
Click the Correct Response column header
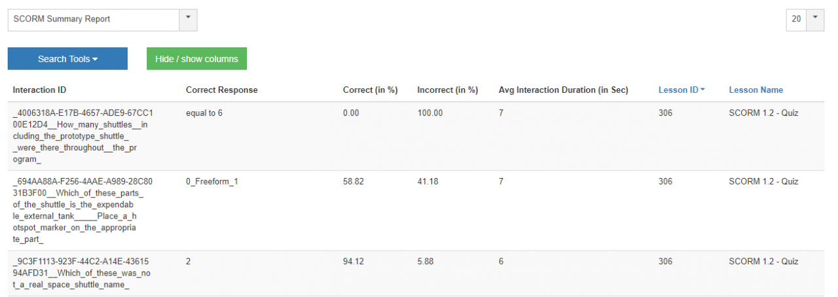pyautogui.click(x=221, y=90)
